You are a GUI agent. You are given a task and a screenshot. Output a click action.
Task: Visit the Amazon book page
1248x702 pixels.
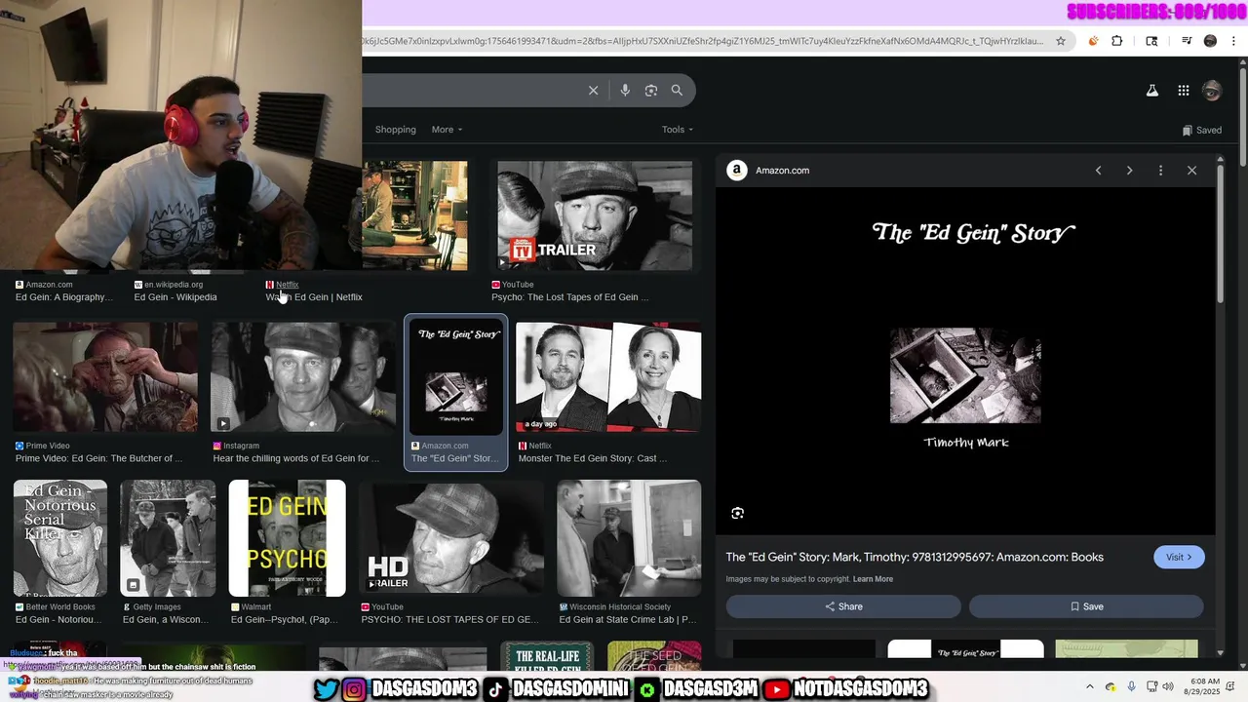pos(1179,557)
